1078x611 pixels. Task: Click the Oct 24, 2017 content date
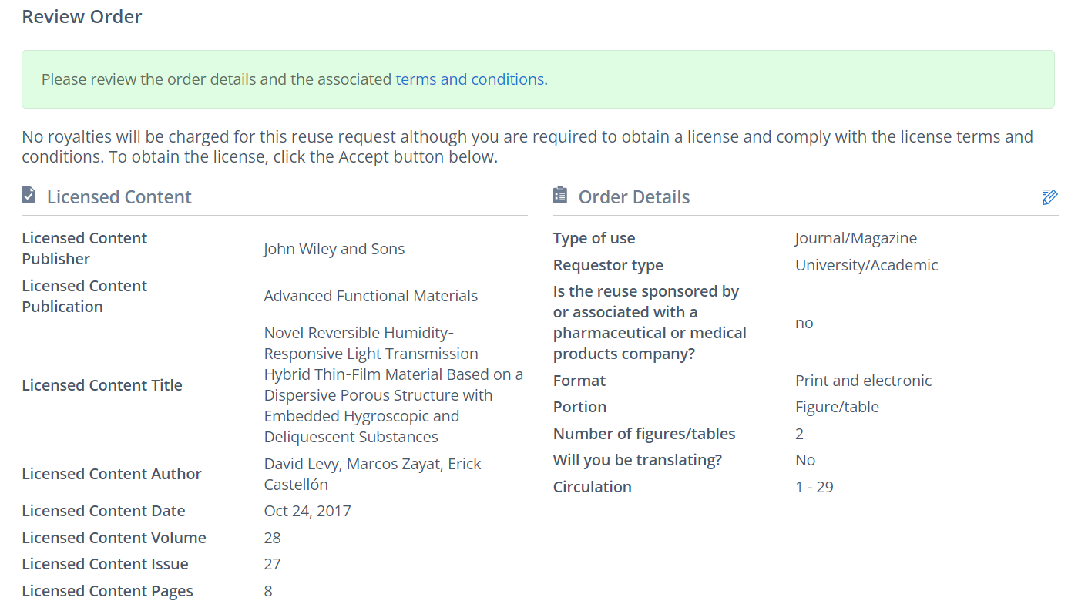click(x=307, y=511)
